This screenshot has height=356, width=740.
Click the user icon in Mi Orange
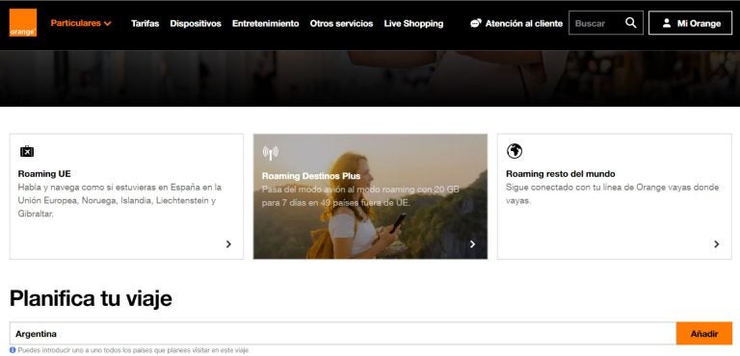coord(667,23)
